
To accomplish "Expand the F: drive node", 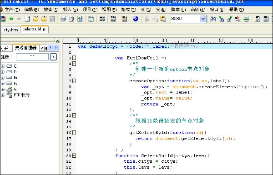I will click(3, 84).
